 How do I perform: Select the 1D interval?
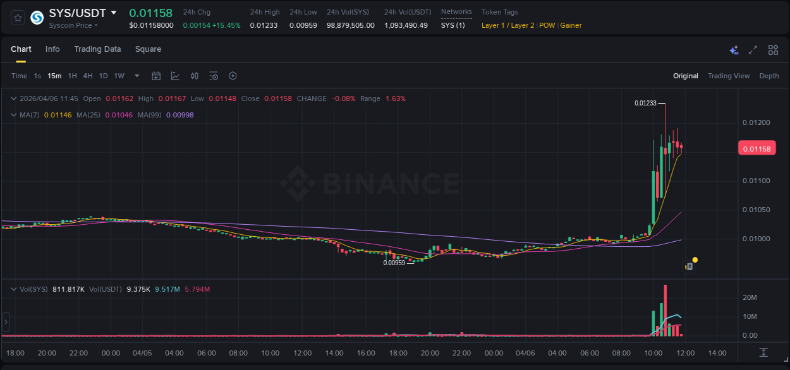coord(103,76)
